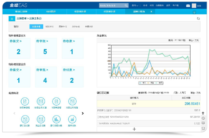Select the bank row with balance 97.28151
The height and width of the screenshot is (138, 209).
[149, 117]
